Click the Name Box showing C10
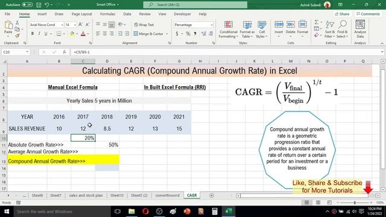 13,52
